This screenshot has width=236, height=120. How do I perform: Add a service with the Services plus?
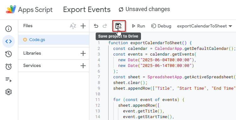(x=83, y=66)
